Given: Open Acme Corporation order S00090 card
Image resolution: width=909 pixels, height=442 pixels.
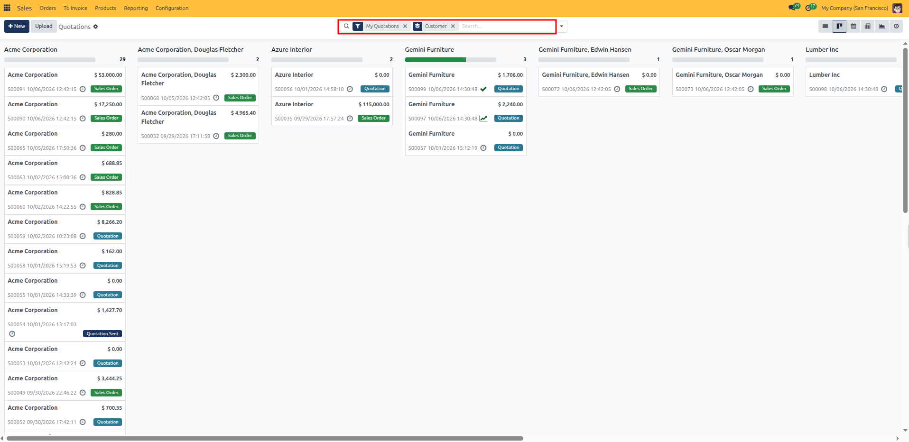Looking at the screenshot, I should coord(65,111).
